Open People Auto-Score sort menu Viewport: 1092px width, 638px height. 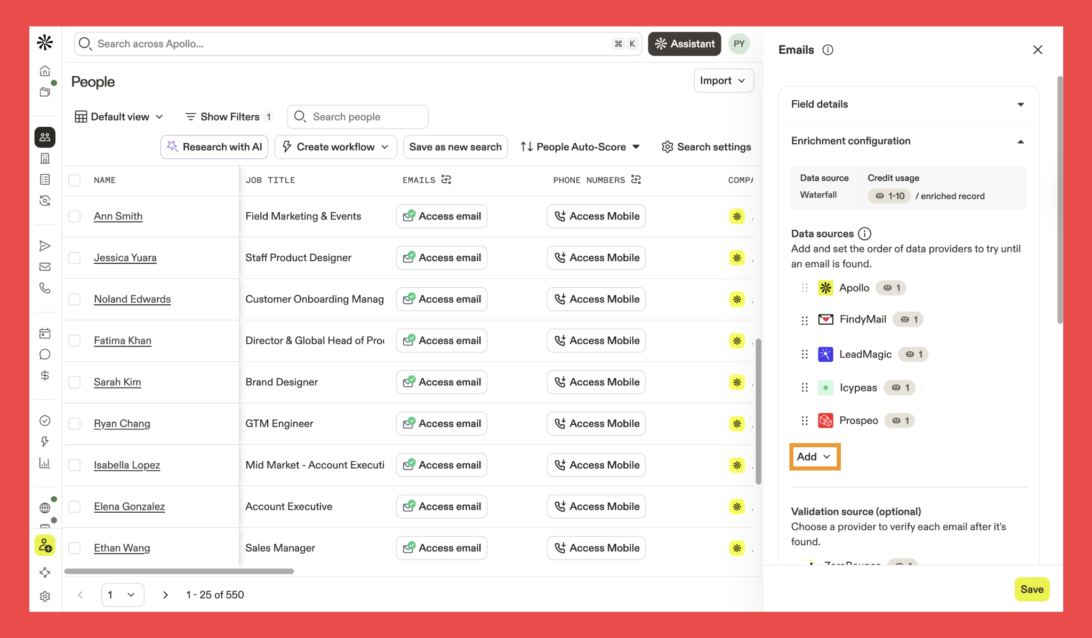(580, 147)
